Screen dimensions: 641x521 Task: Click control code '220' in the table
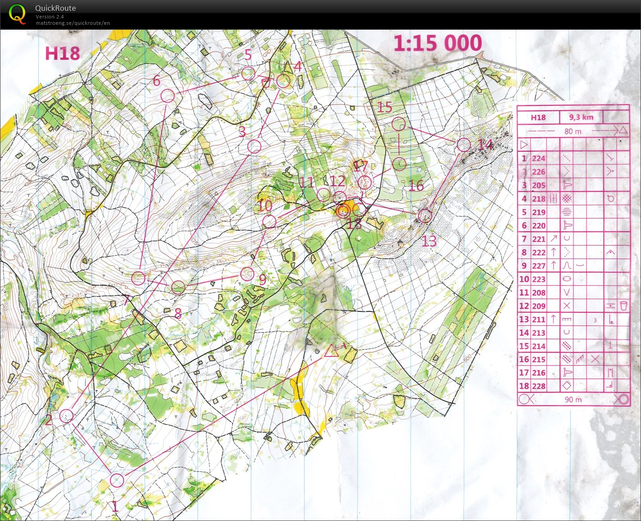pyautogui.click(x=539, y=226)
